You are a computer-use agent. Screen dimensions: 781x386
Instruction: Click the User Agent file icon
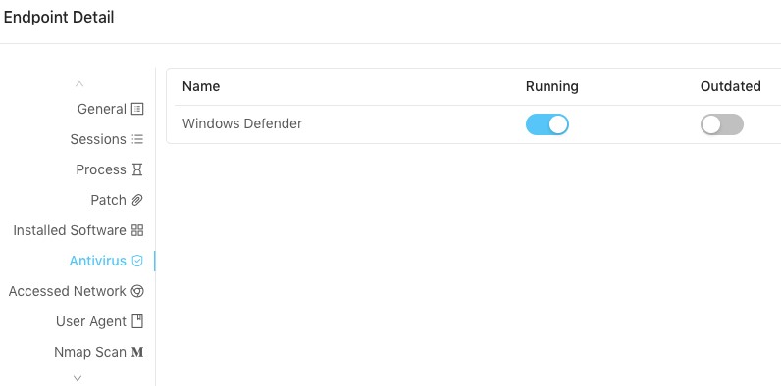tap(137, 321)
